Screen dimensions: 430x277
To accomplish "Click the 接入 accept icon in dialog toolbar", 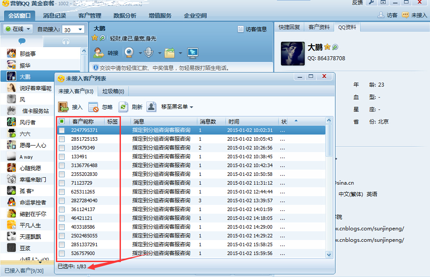I will pyautogui.click(x=64, y=107).
